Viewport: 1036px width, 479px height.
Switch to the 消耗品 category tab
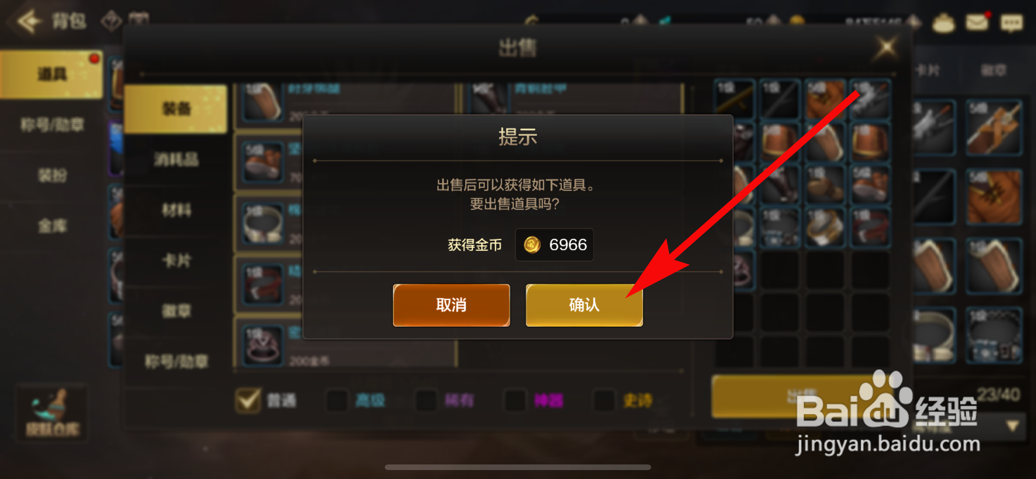[x=176, y=160]
